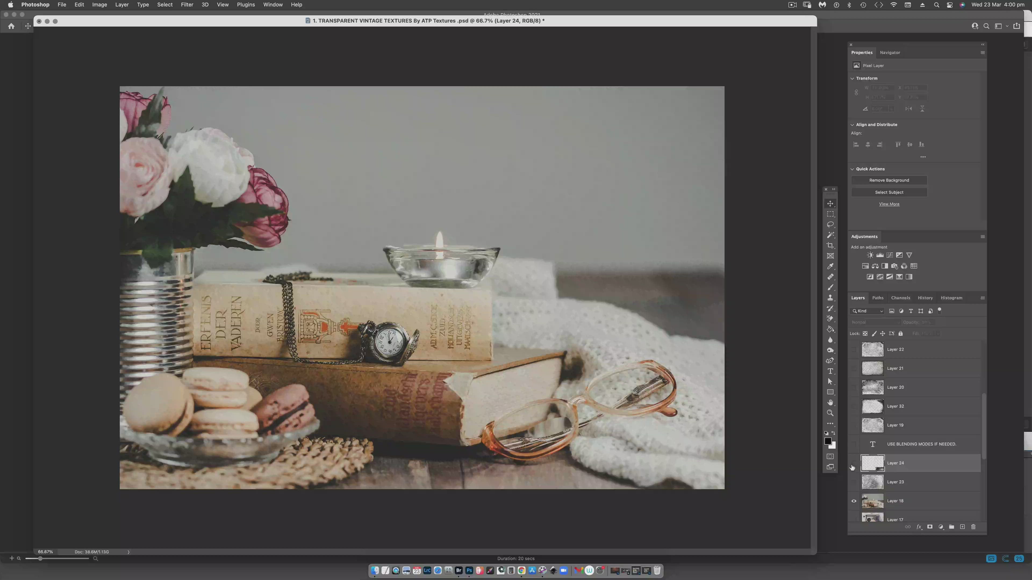Hide Layer 18 using its eye icon

tap(854, 501)
